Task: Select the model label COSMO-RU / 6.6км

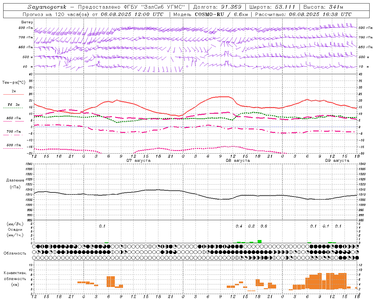Action: pos(221,14)
